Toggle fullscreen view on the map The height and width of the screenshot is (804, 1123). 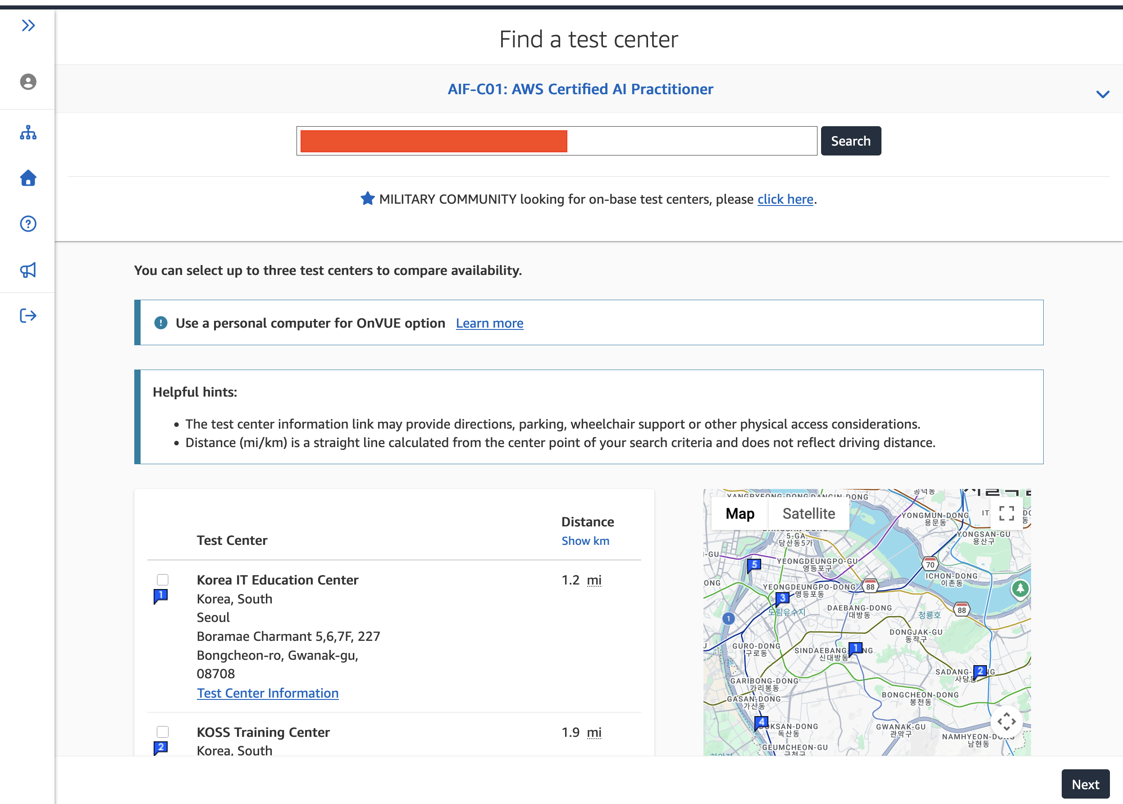point(1006,513)
